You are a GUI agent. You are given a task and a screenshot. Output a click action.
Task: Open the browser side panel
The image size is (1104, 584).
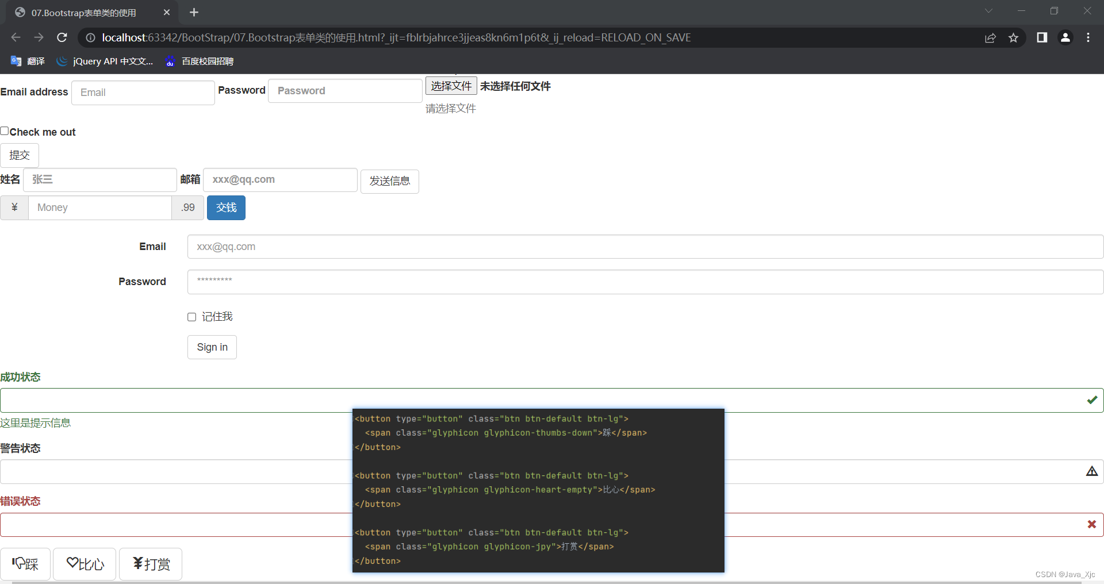(1042, 37)
